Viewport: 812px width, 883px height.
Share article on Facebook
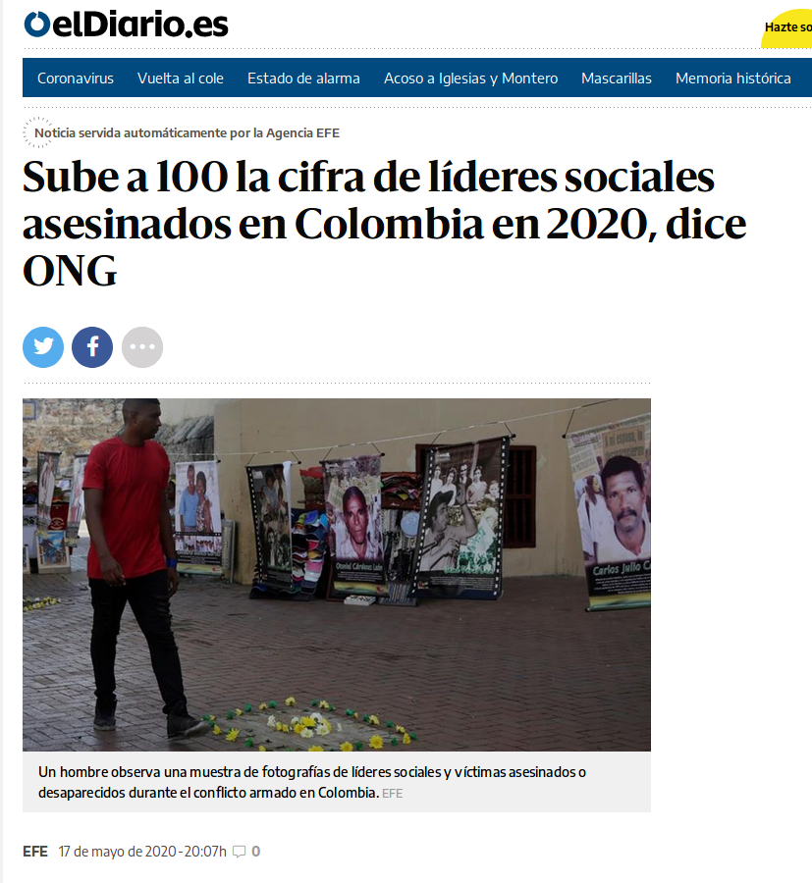click(x=92, y=347)
